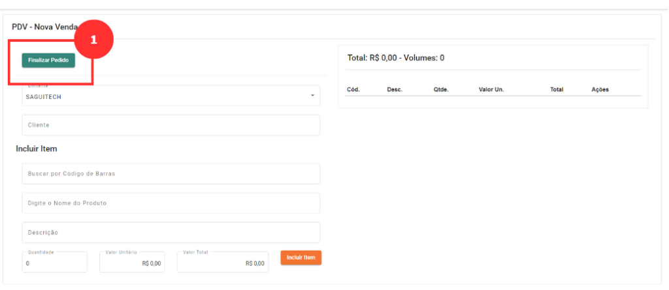Screen dimensions: 669x290
Task: Click the Total R$ 0,00 Volumes summary
Action: 396,58
